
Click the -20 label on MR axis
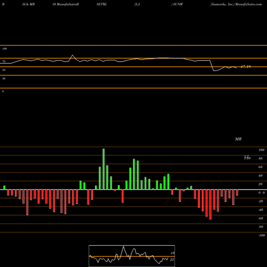tap(261, 201)
